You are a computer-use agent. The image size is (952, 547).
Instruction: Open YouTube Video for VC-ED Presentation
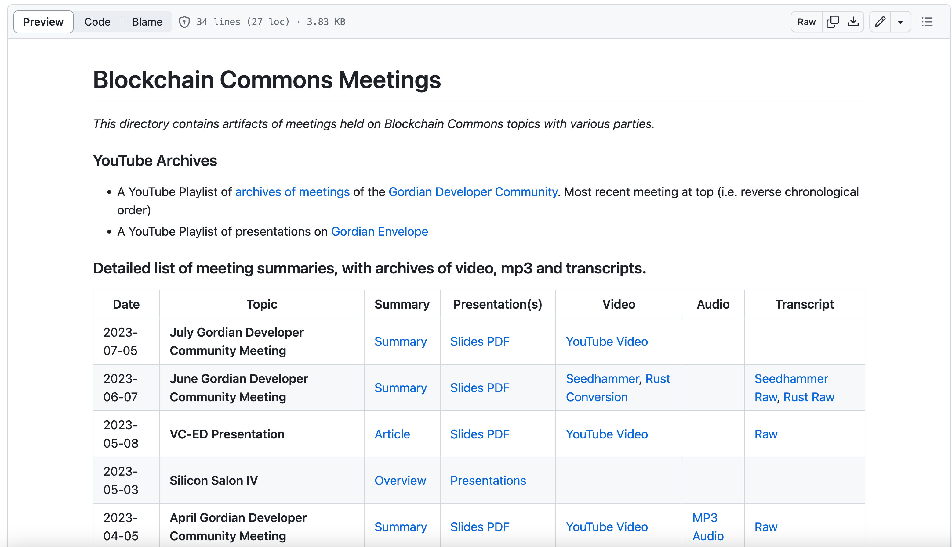607,434
